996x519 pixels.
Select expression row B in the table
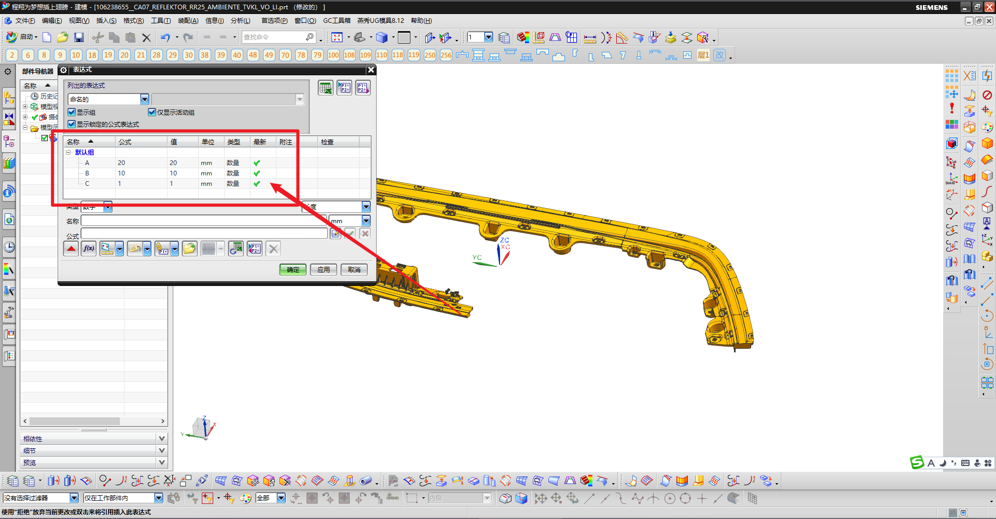pos(217,173)
